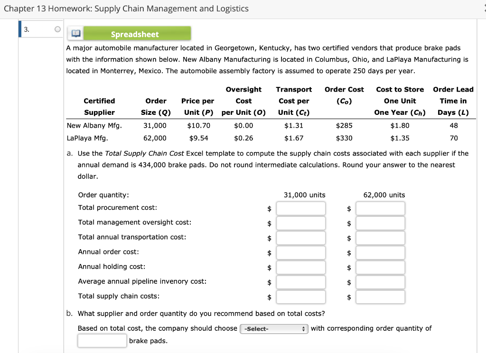Click total supply chain costs field for 62,000 units
The height and width of the screenshot is (353, 486).
pos(380,297)
